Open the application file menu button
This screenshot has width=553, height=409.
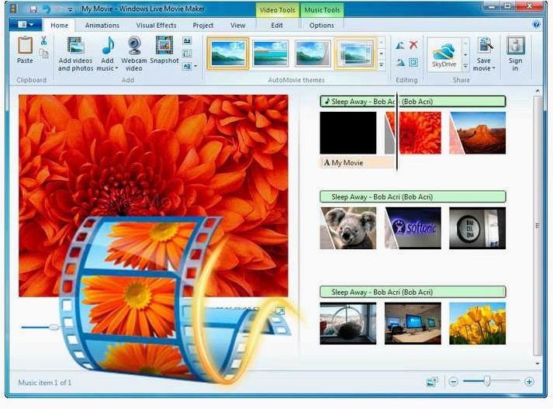pyautogui.click(x=25, y=25)
